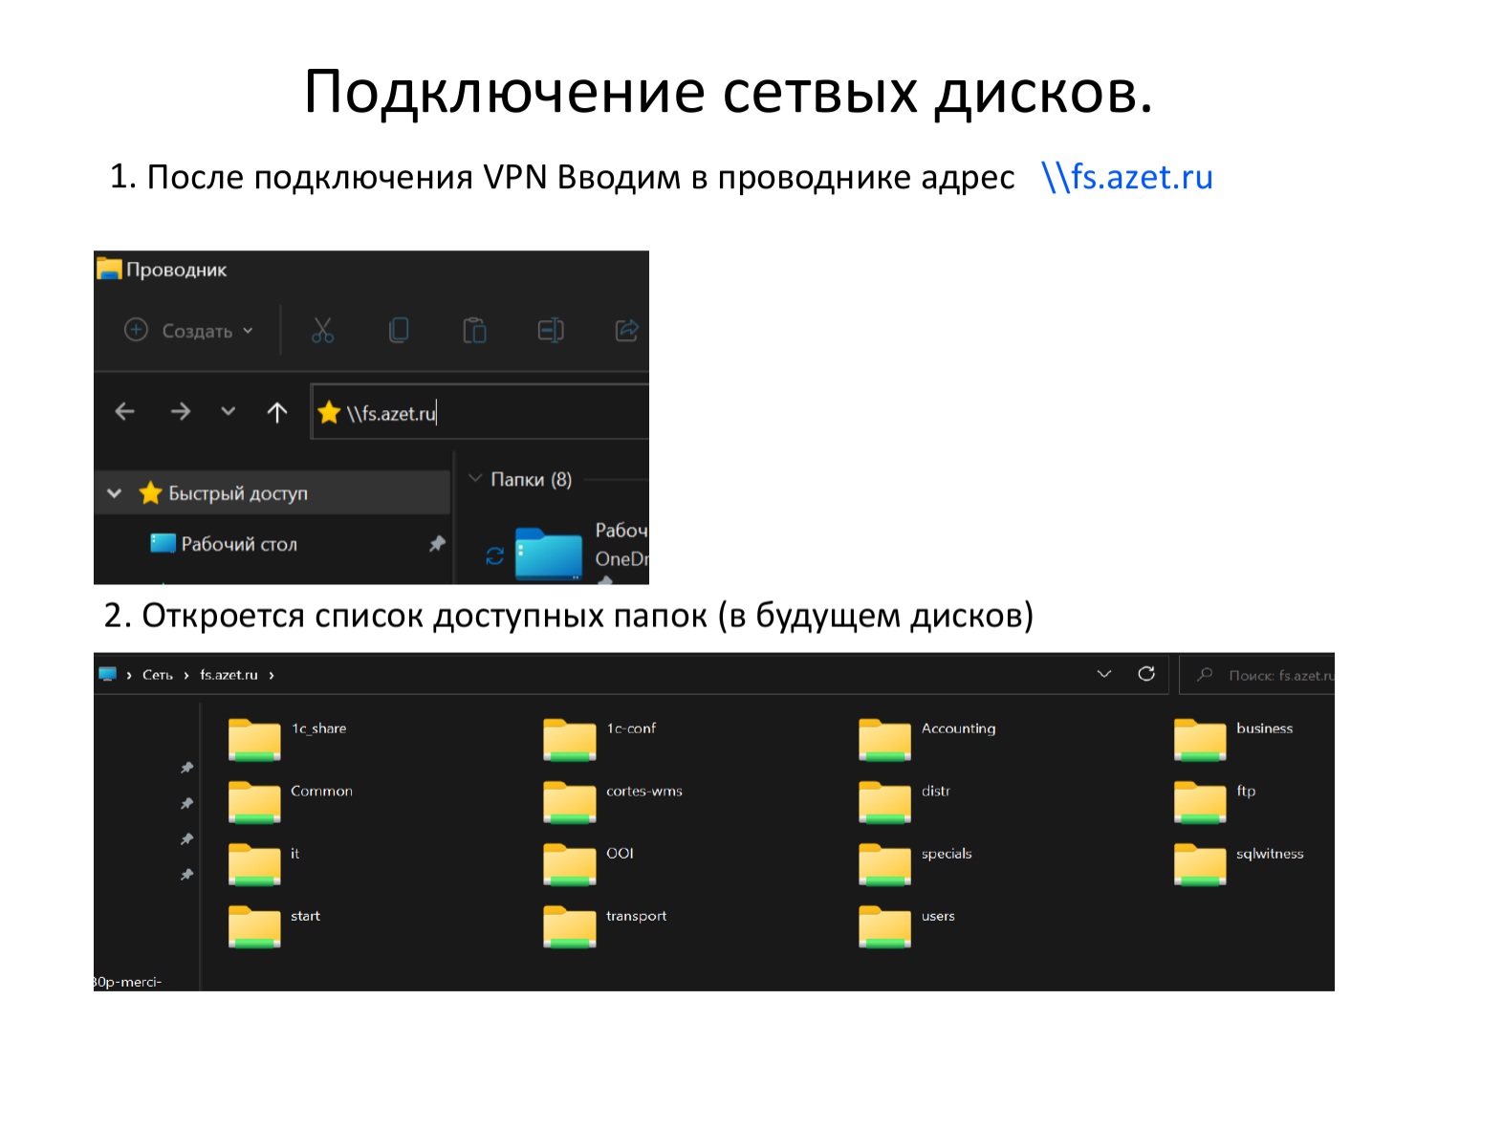Expand address bar history dropdown

1104,674
